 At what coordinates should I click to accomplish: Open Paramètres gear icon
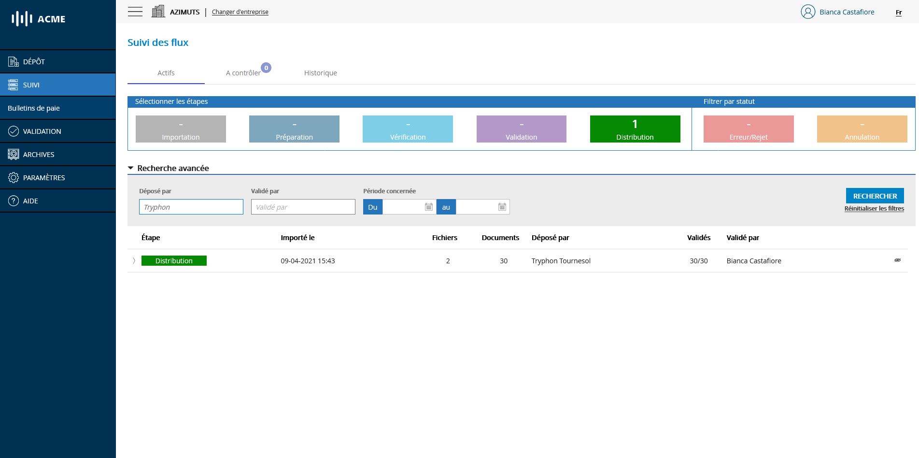(x=14, y=177)
